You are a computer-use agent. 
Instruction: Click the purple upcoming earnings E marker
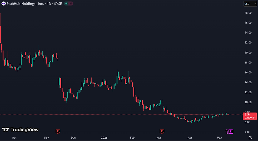tap(231, 131)
